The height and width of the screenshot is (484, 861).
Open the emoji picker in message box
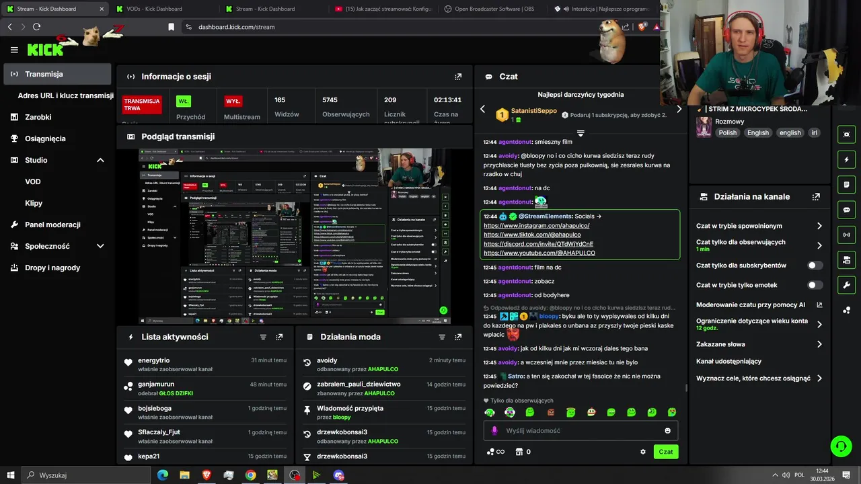tap(667, 430)
